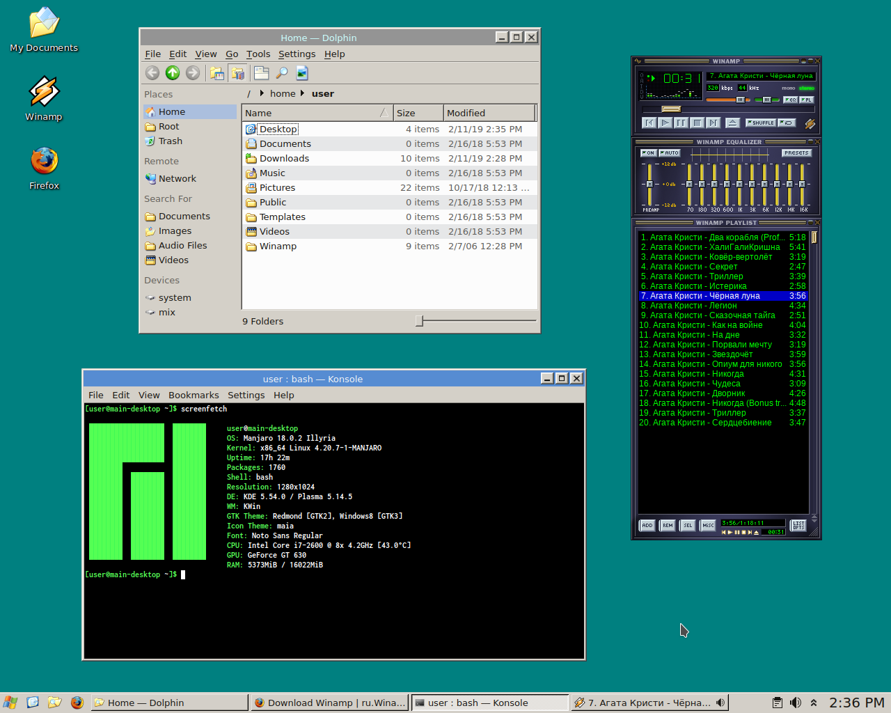Open the clipboard tray icon
Viewport: 891px width, 713px height.
778,703
